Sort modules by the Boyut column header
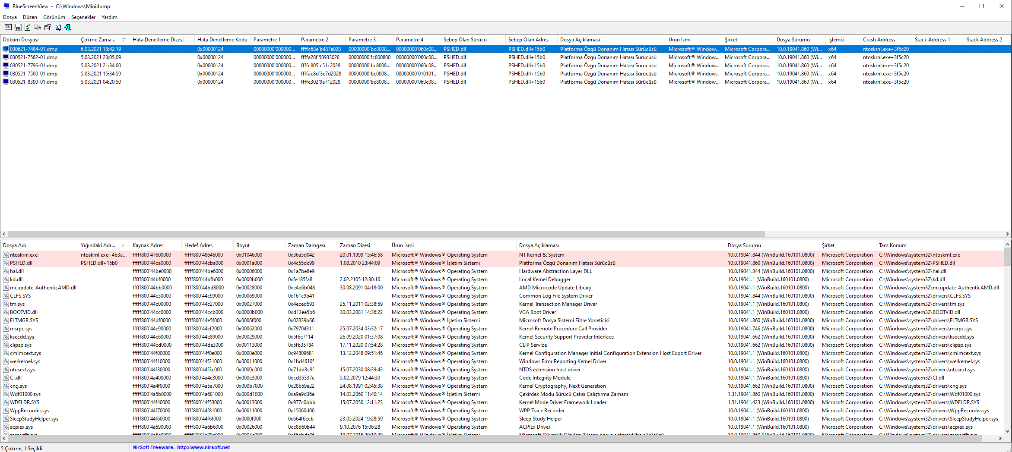 click(x=259, y=245)
